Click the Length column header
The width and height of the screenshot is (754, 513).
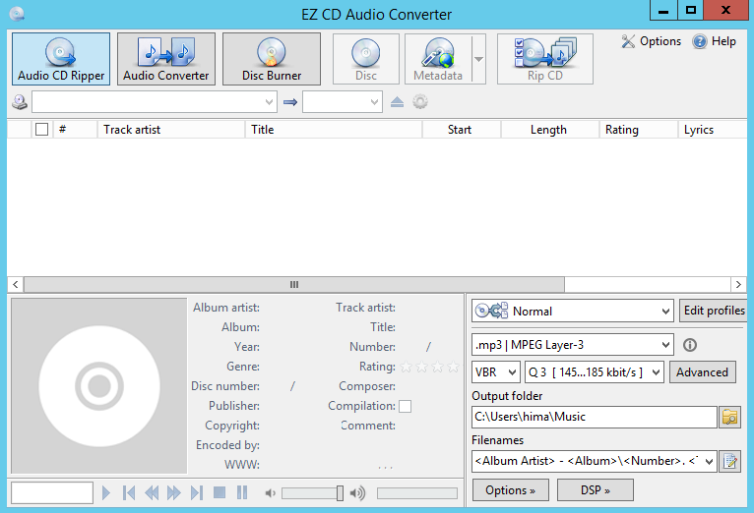pyautogui.click(x=550, y=129)
